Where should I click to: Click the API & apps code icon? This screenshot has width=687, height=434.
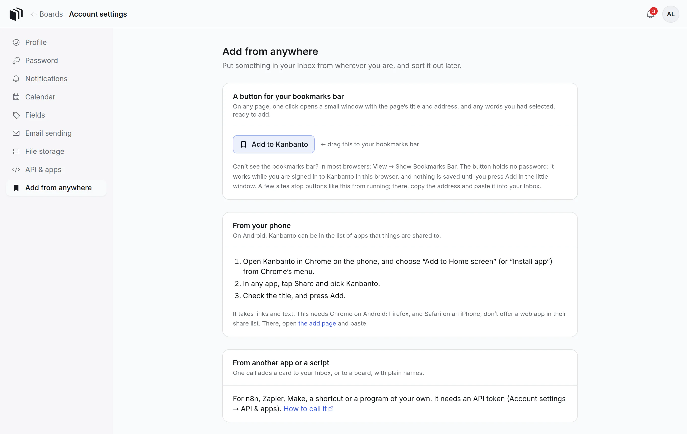pos(16,170)
